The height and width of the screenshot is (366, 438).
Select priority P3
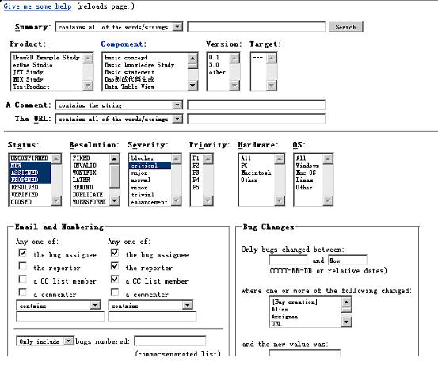[x=196, y=173]
